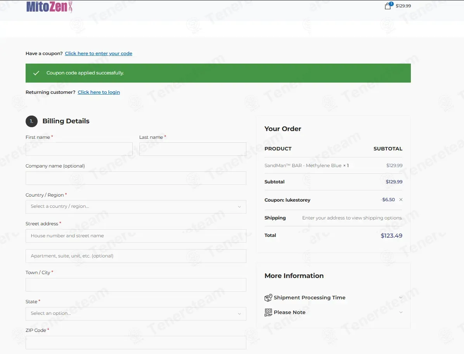Screen dimensions: 464x354
Task: Click the More Information heading
Action: point(294,276)
